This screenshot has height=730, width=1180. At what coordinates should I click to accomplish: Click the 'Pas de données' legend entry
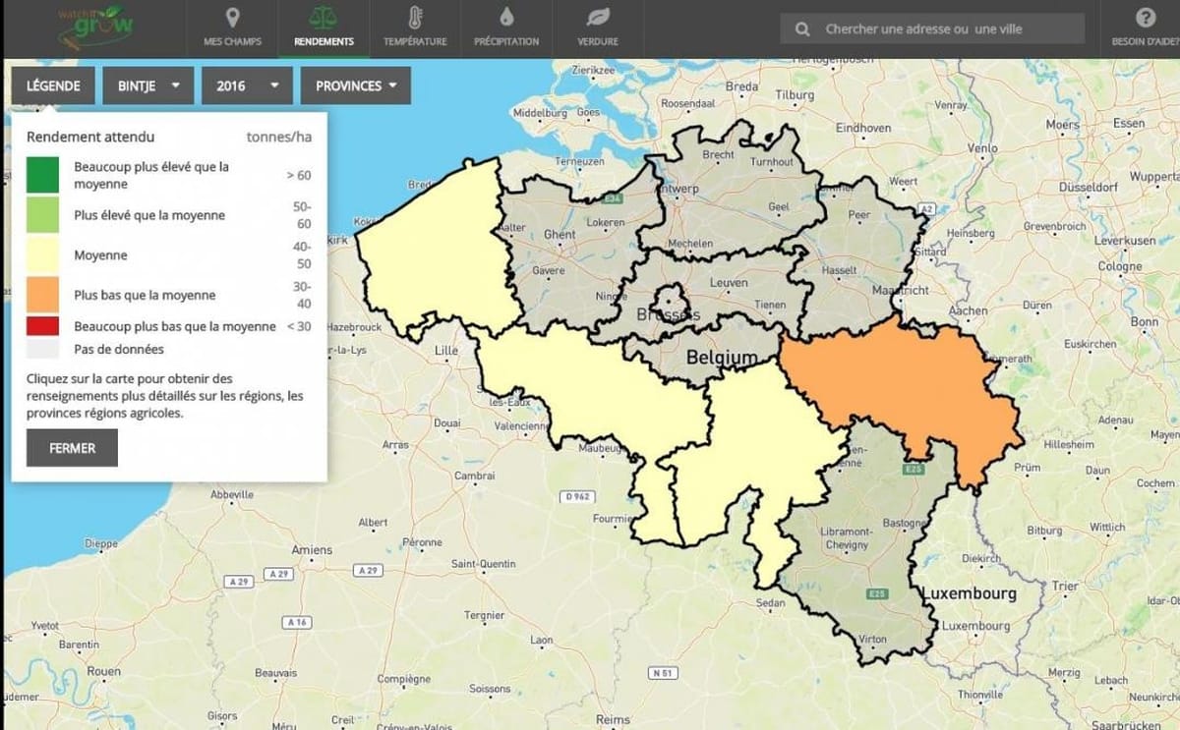(119, 349)
